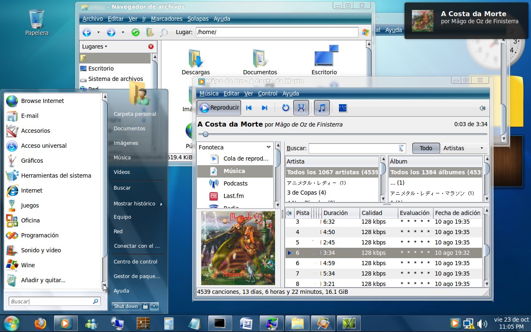
Task: Open Ir menu in file browser
Action: coord(144,19)
